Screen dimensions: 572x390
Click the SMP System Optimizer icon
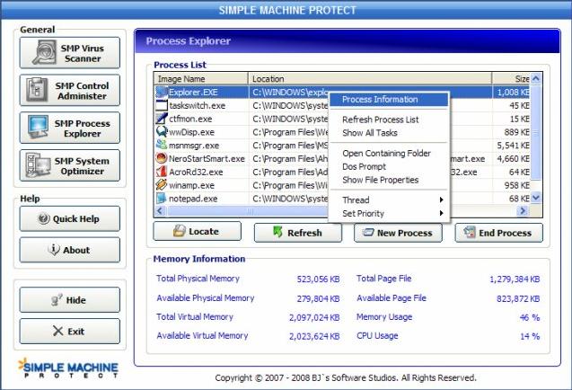tap(38, 165)
